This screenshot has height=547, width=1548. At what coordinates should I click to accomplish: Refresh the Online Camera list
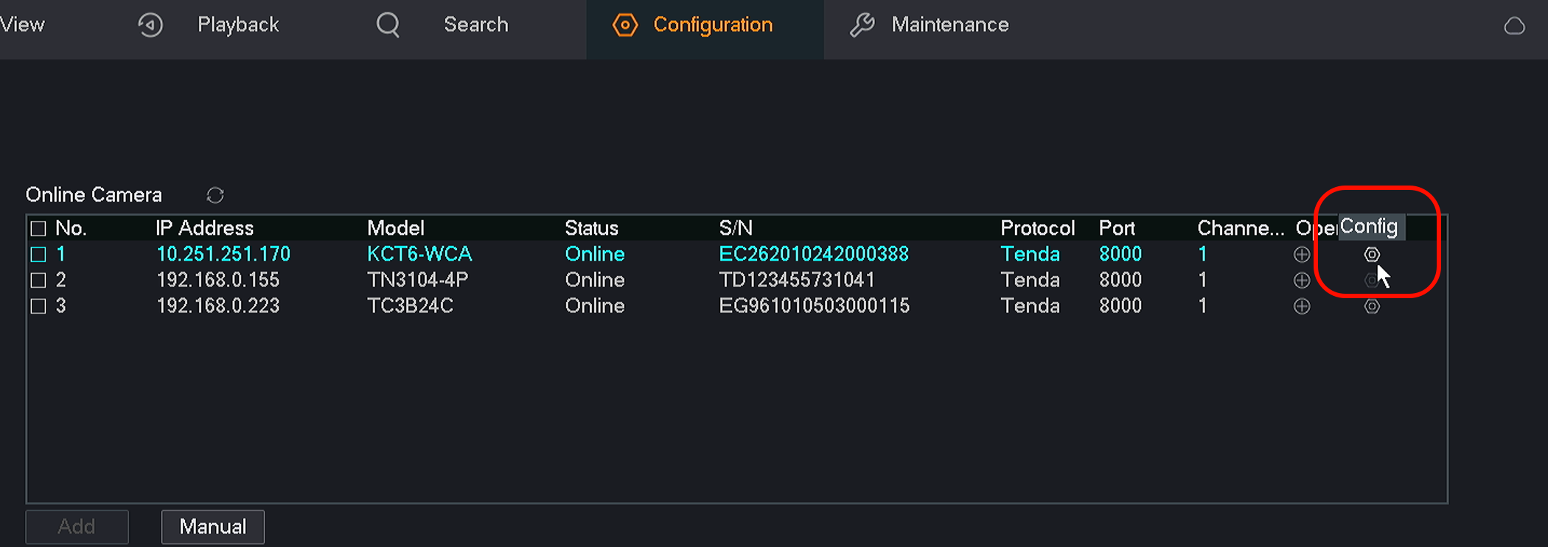[x=215, y=195]
